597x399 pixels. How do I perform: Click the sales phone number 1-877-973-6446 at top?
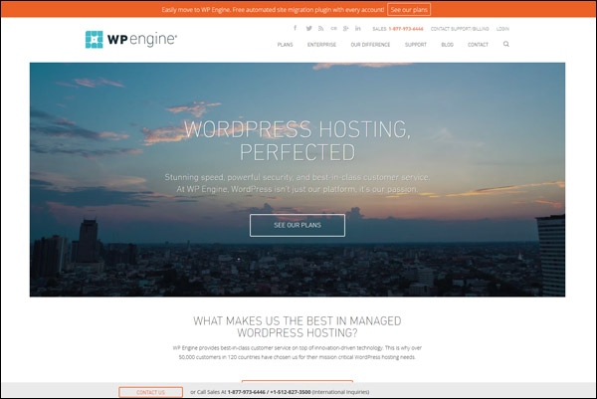coord(406,29)
